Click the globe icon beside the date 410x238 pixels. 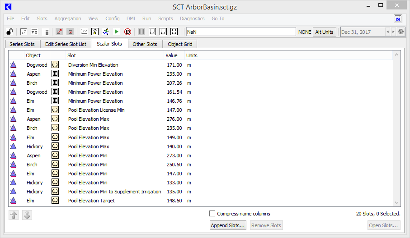(x=401, y=32)
